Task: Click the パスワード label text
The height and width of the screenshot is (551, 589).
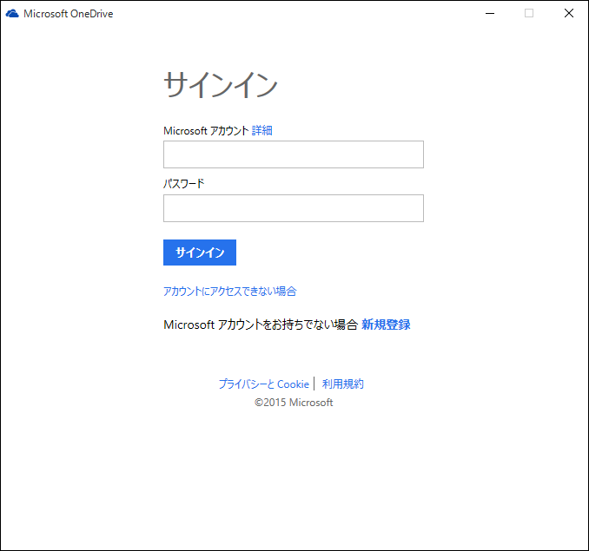Action: (184, 184)
